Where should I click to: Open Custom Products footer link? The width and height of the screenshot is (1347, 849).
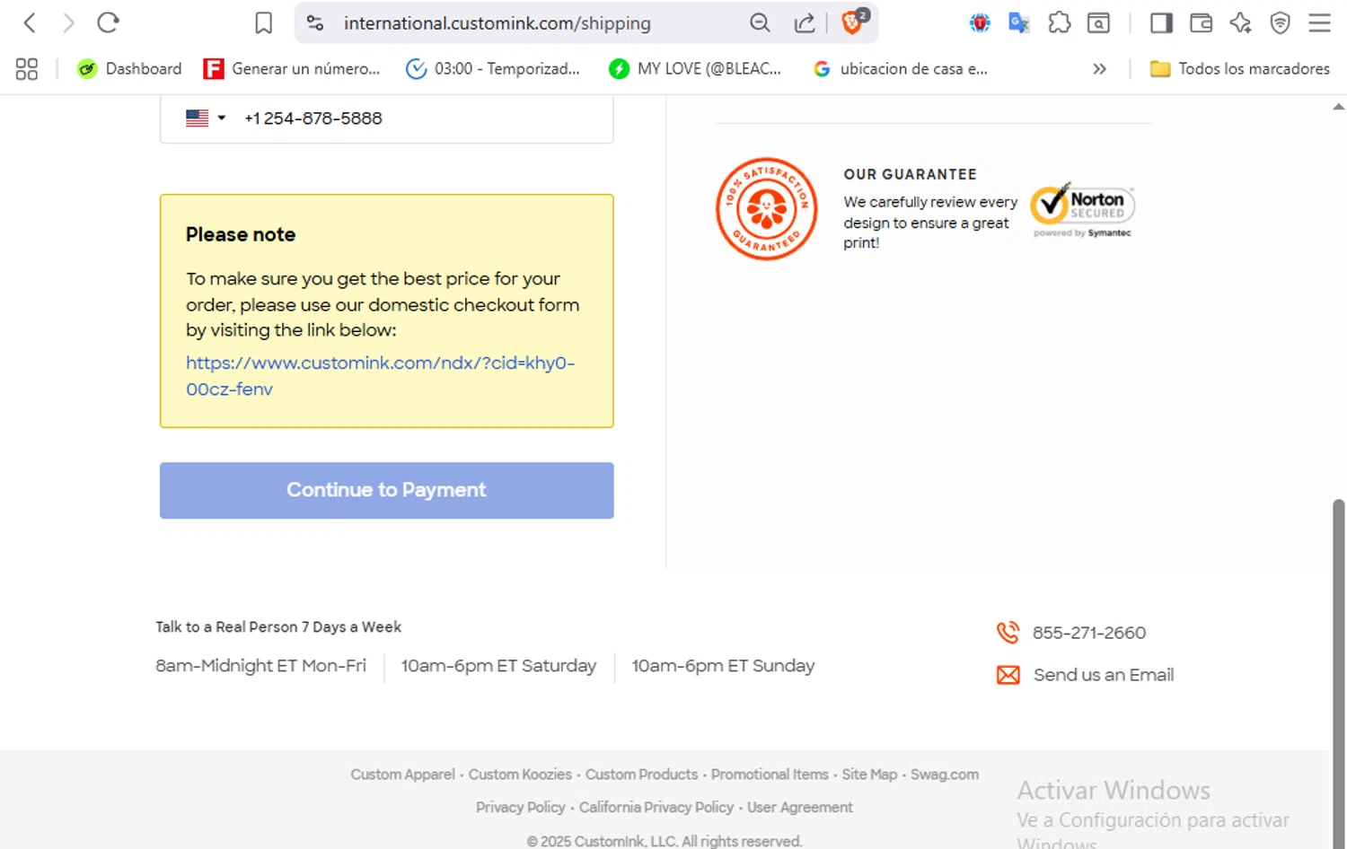click(x=641, y=775)
